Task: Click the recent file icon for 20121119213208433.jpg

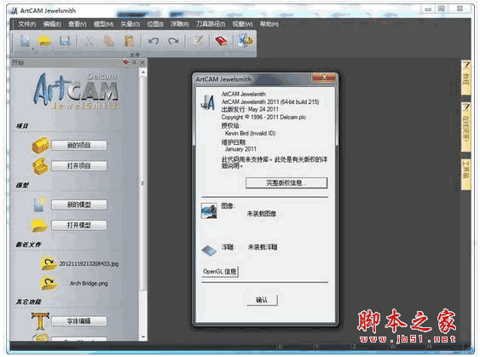Action: pyautogui.click(x=49, y=263)
